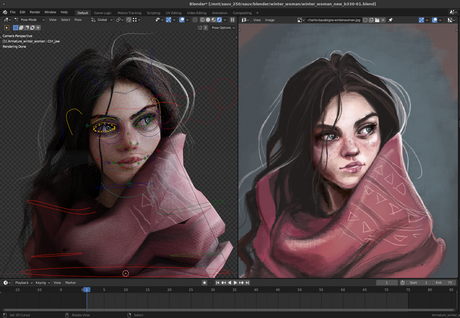460x318 pixels.
Task: Choose the set new selection mode
Action: [x=16, y=28]
